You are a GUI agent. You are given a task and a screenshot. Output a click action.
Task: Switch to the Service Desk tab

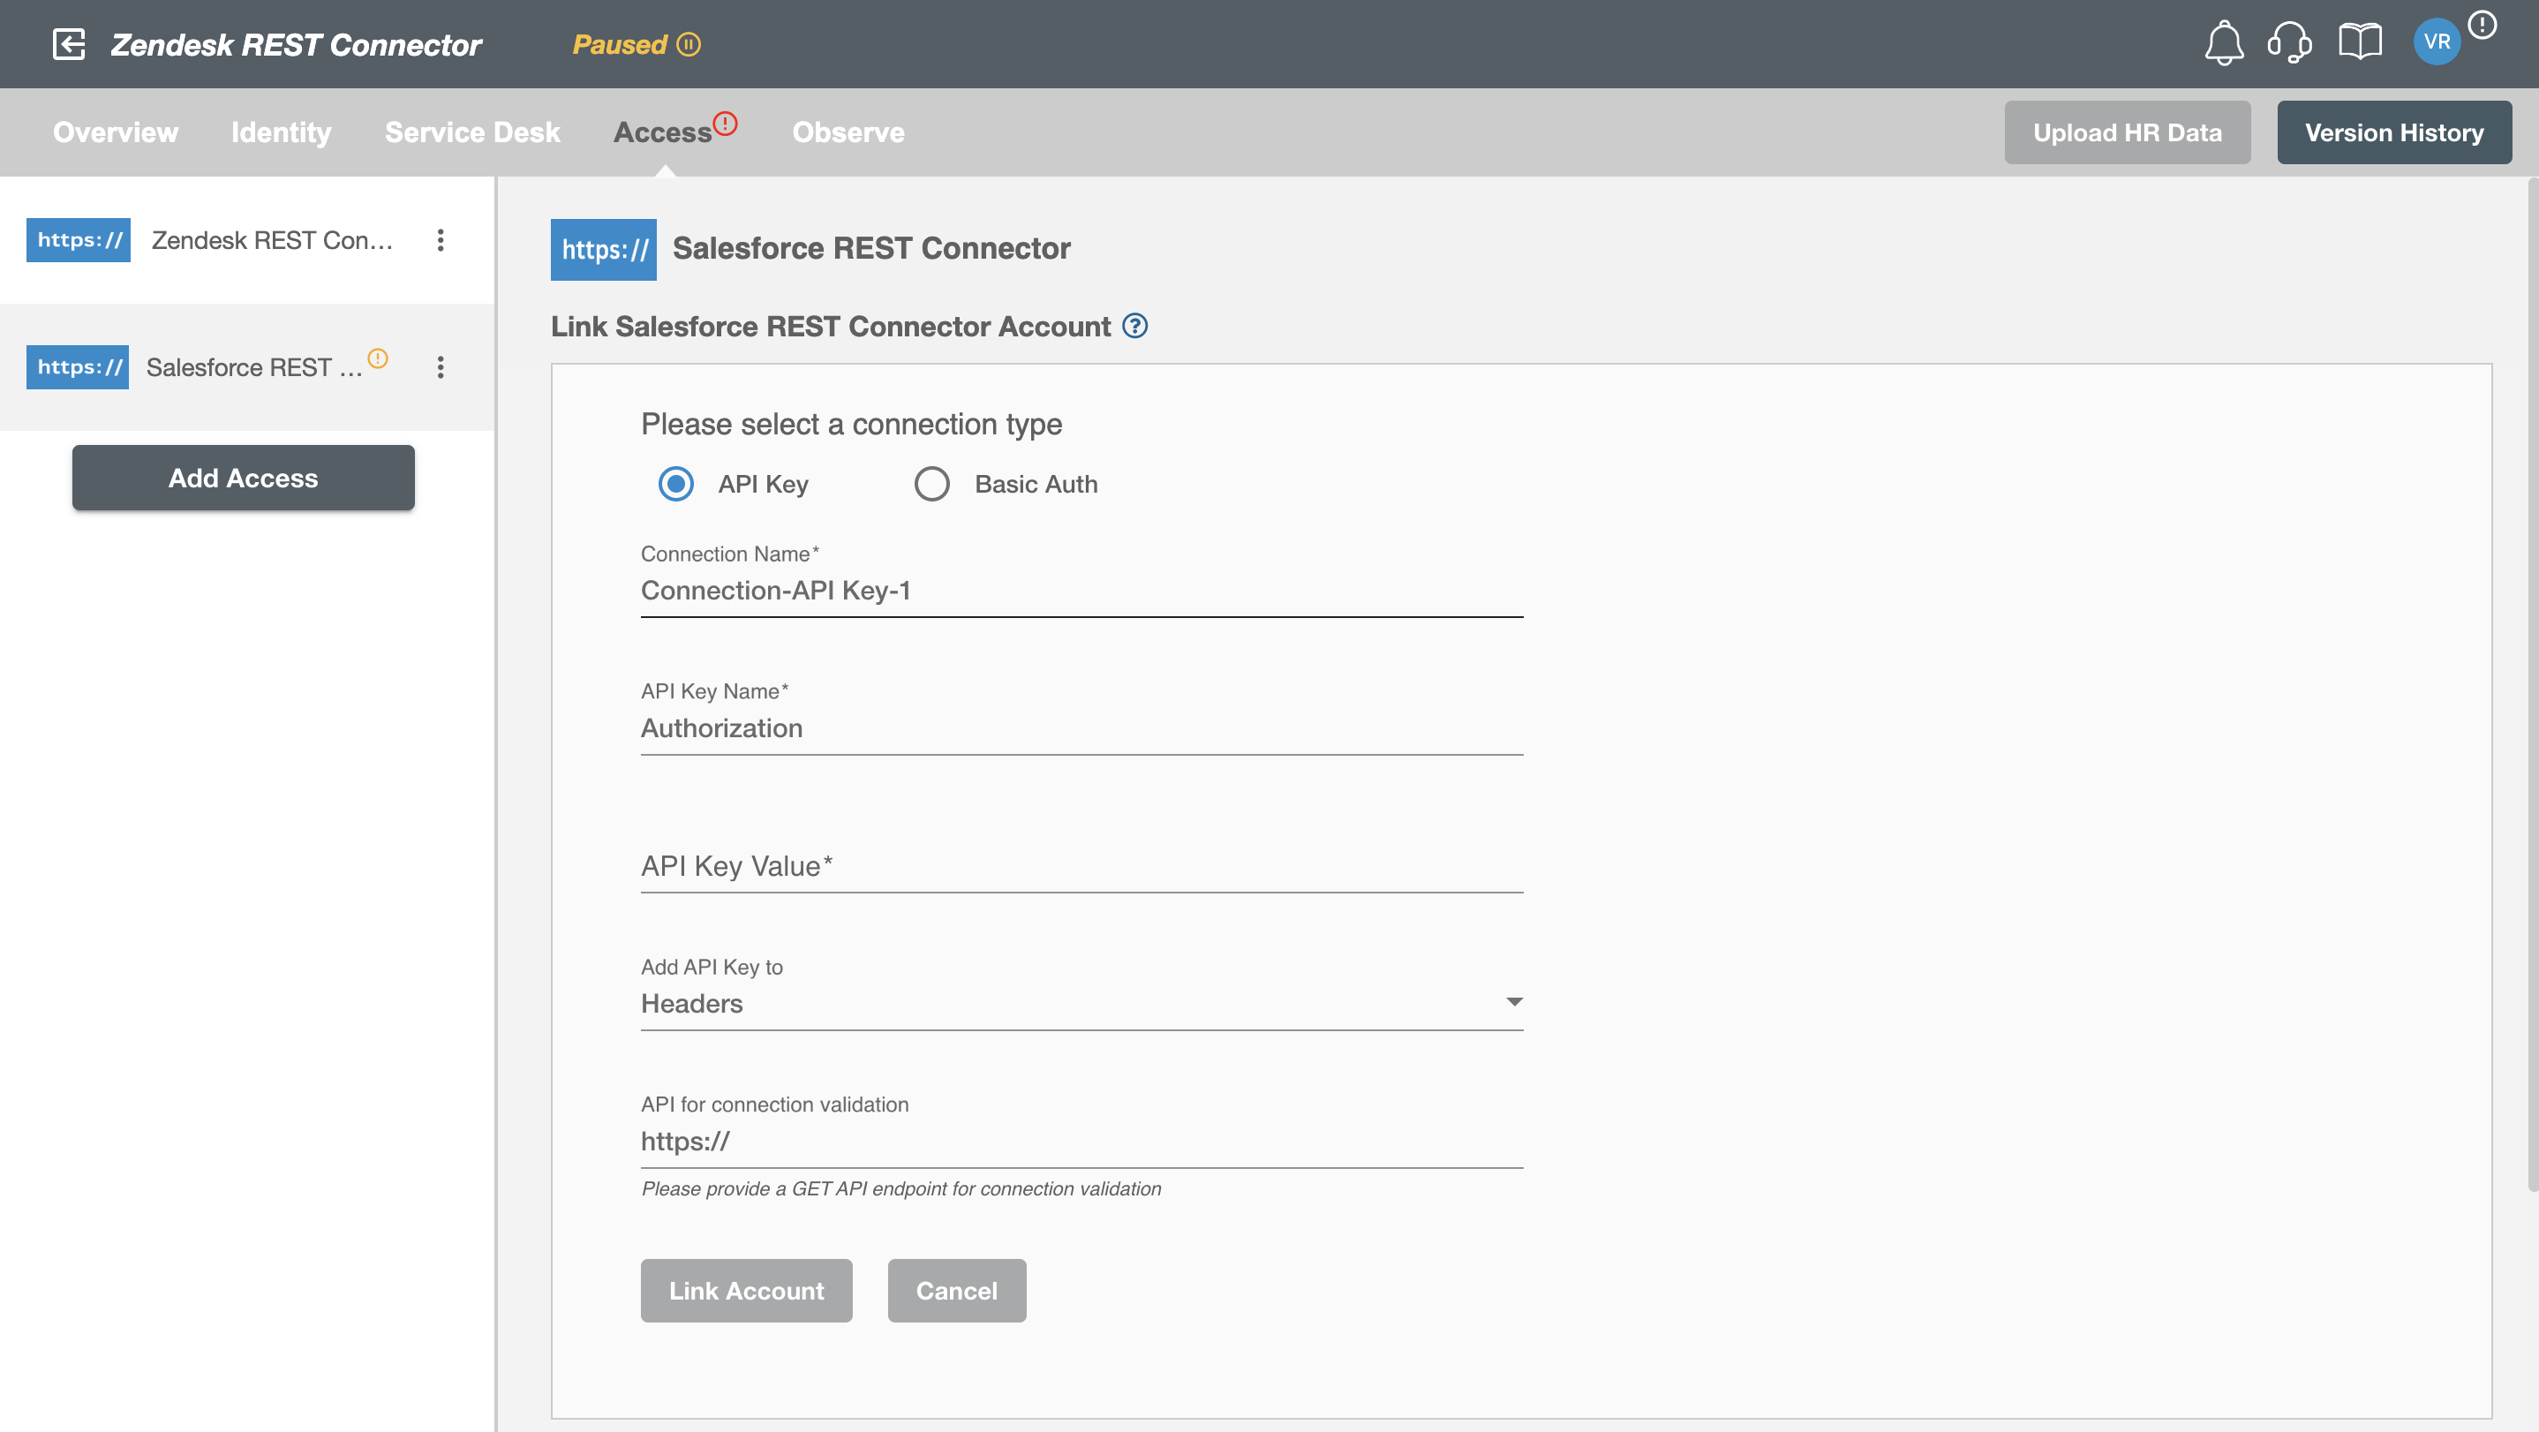pyautogui.click(x=472, y=132)
